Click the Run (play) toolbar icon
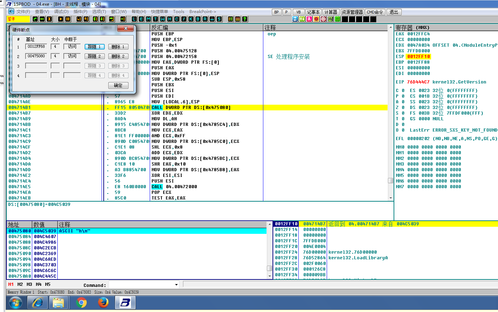 pos(61,19)
